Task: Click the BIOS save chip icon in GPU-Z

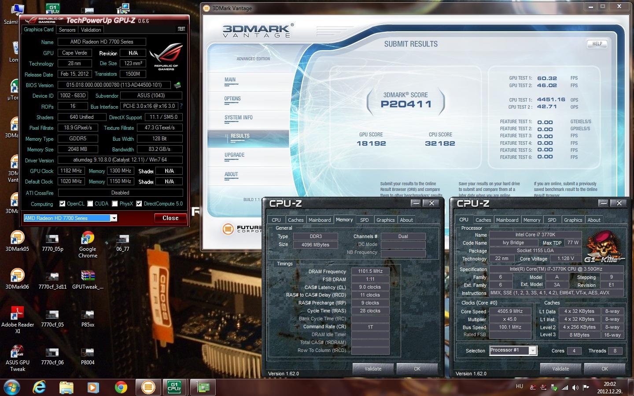Action: pyautogui.click(x=177, y=85)
